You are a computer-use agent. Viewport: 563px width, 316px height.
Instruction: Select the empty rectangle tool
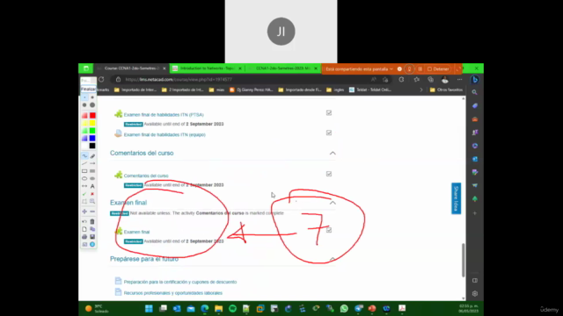click(x=84, y=171)
